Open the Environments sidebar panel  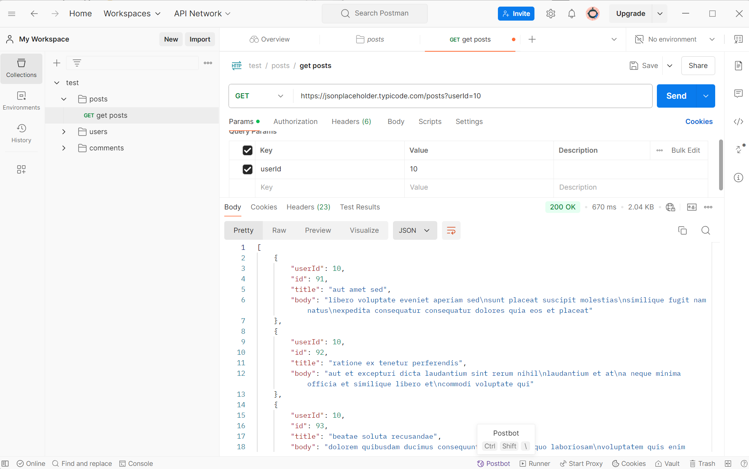[x=21, y=101]
